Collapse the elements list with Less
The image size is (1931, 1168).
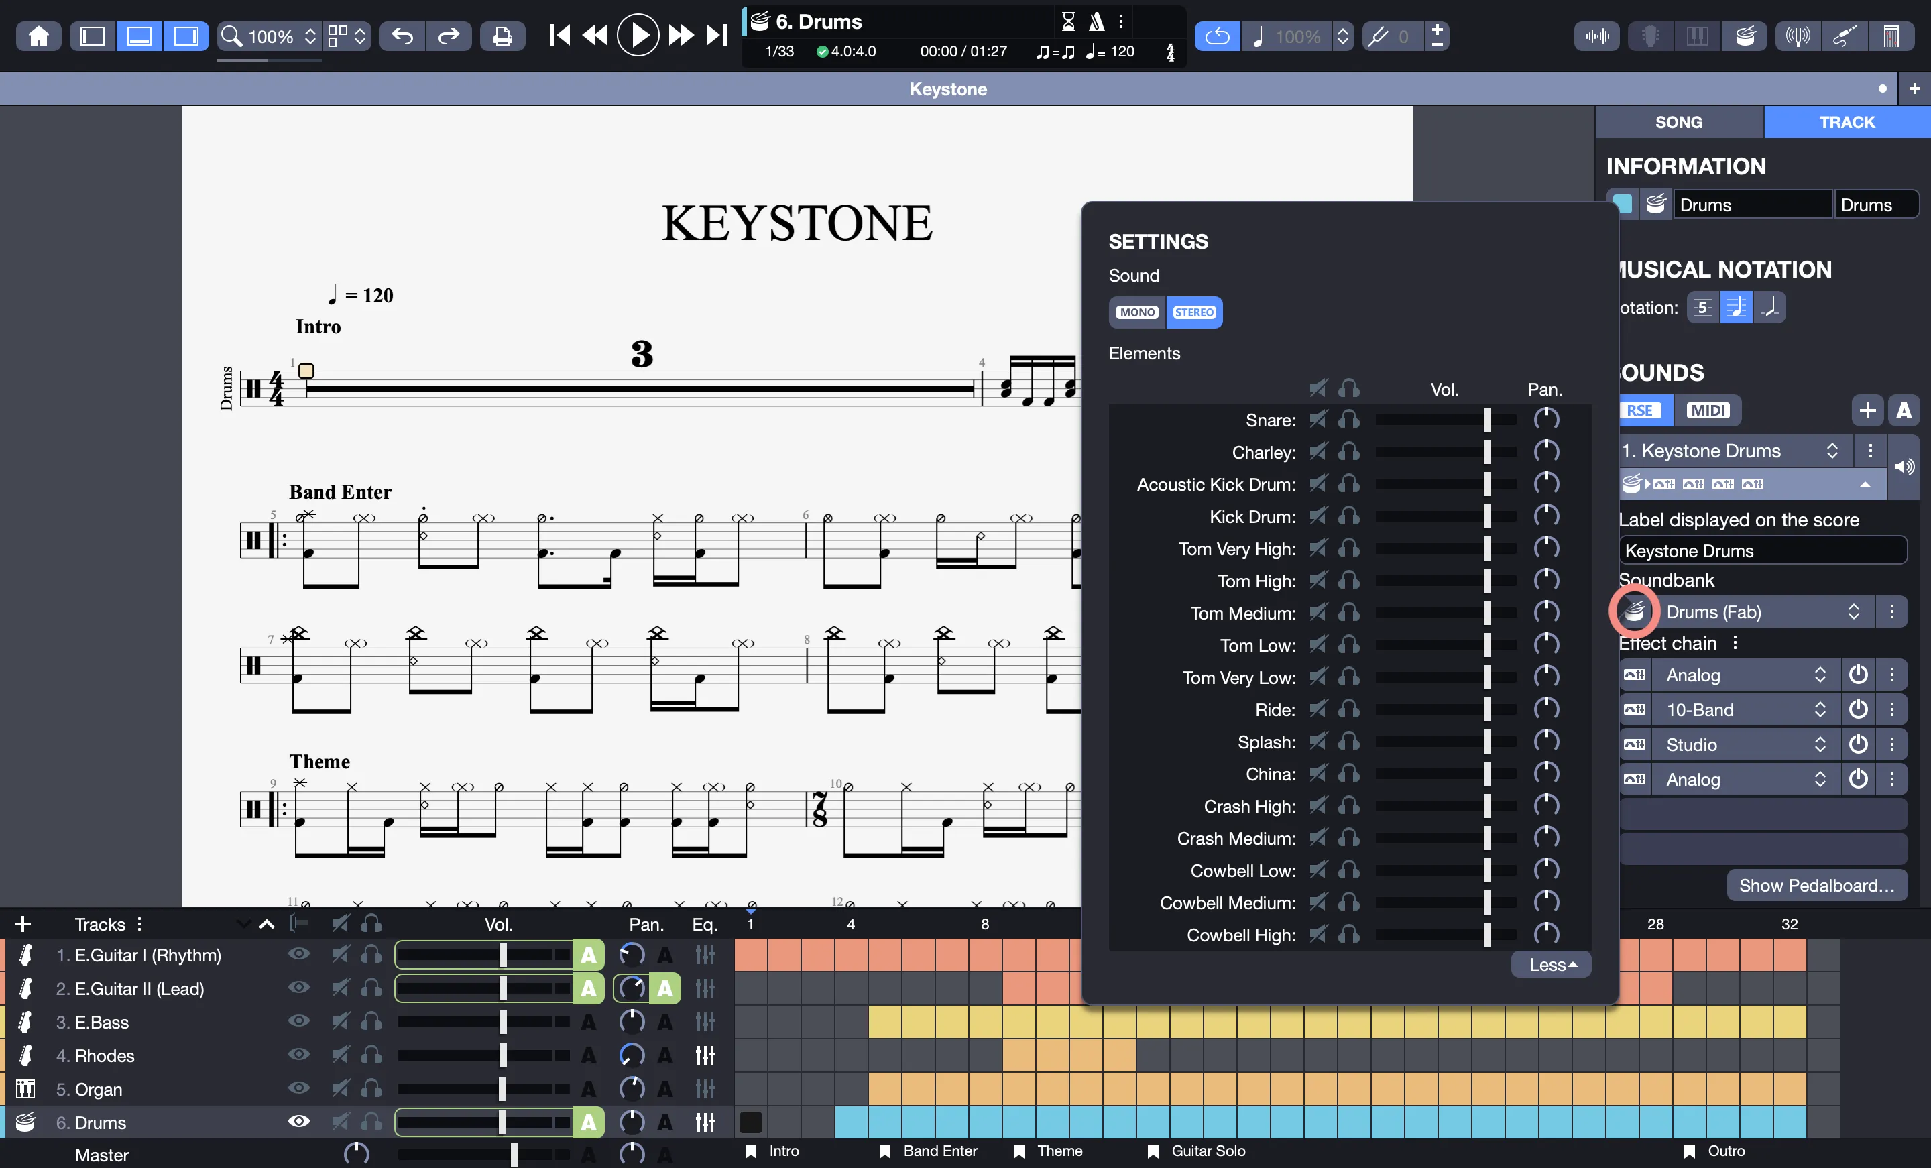[x=1551, y=965]
